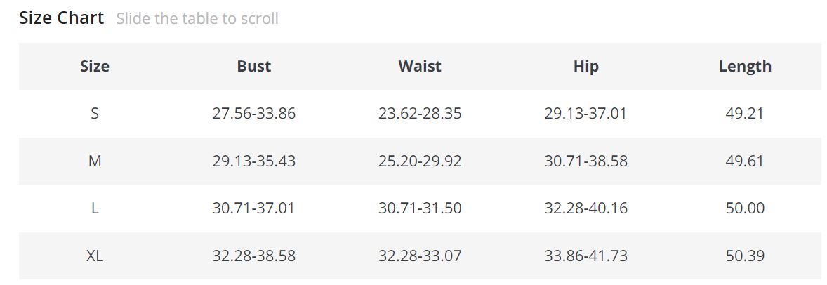The image size is (827, 285).
Task: Click bust value 27.56-33.86 for size S
Action: (253, 113)
